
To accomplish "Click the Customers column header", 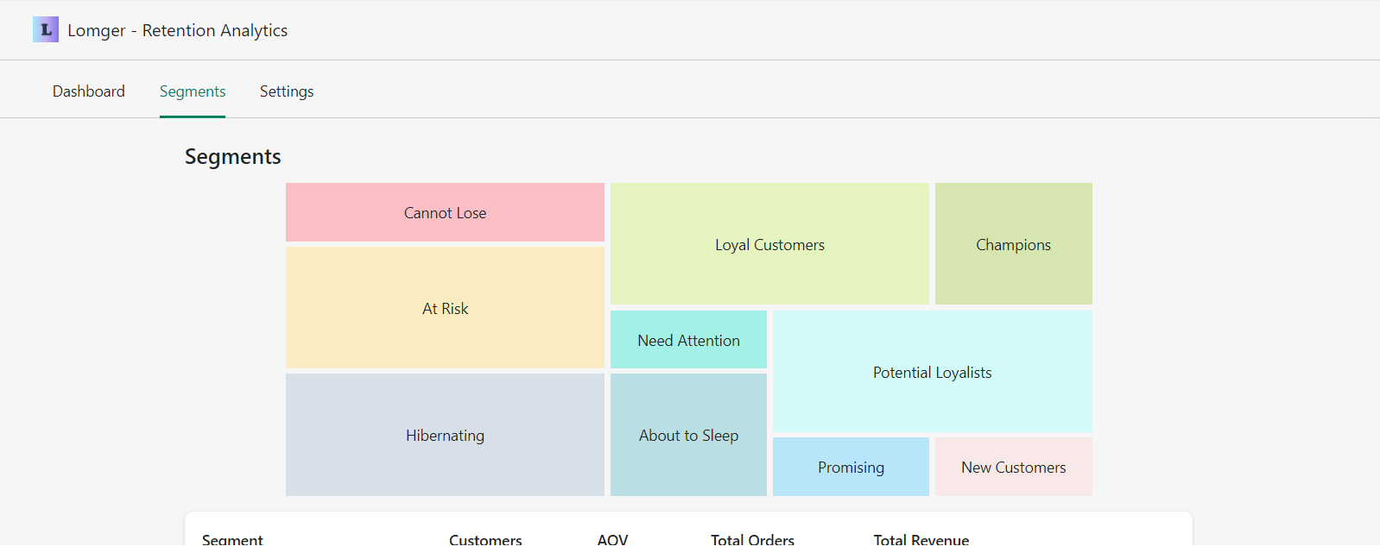I will pos(485,540).
